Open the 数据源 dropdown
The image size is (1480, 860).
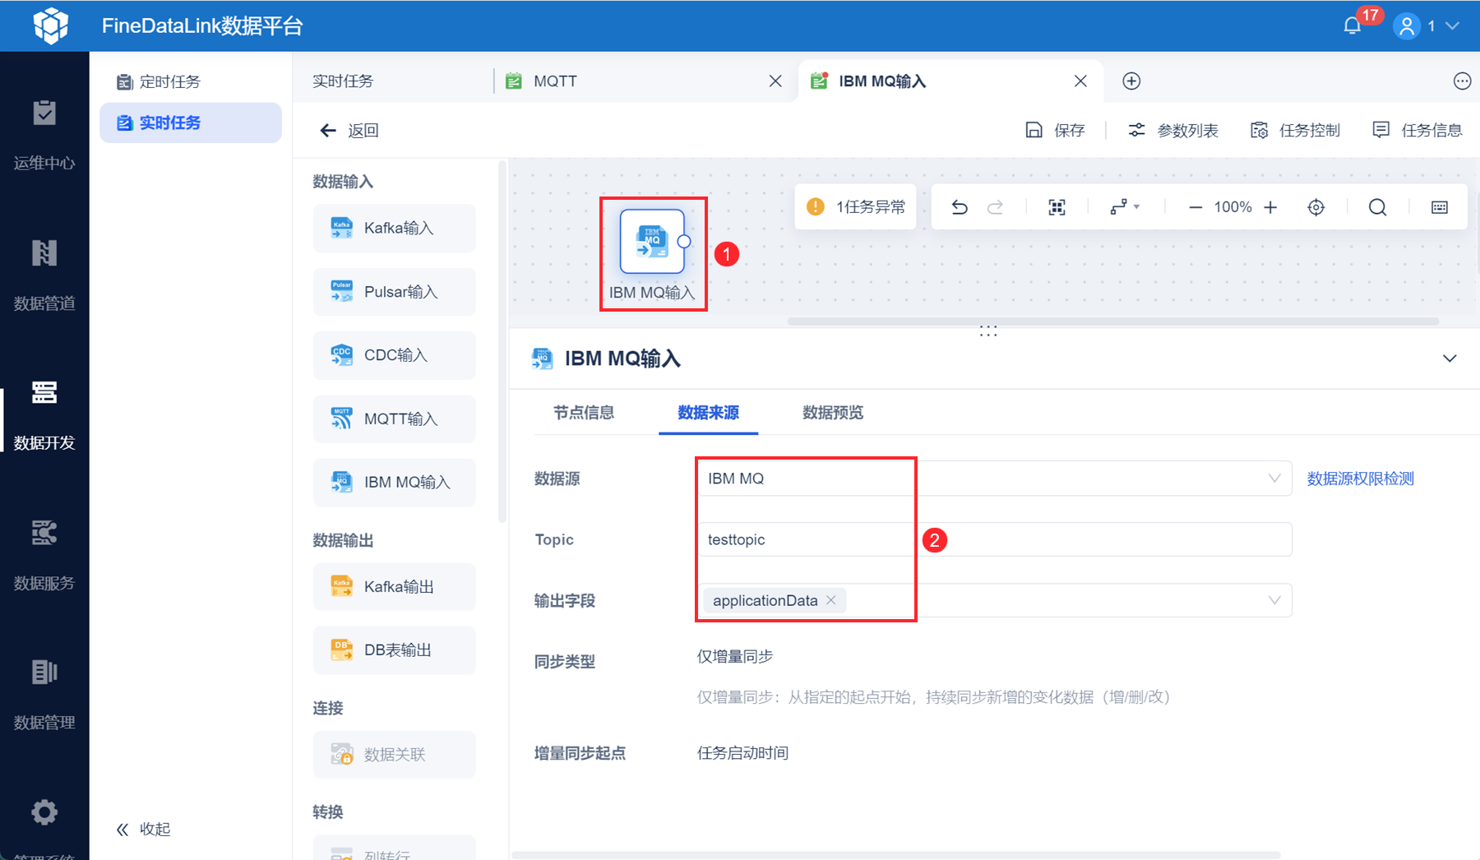pos(994,479)
